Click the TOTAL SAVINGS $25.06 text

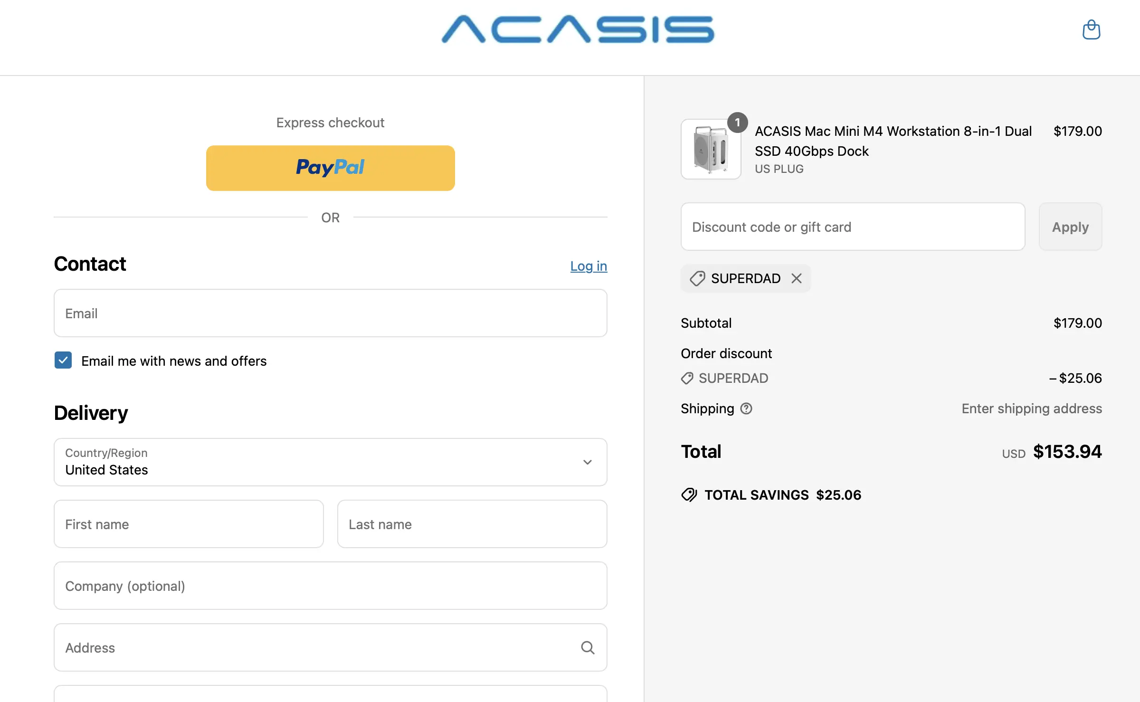coord(783,495)
